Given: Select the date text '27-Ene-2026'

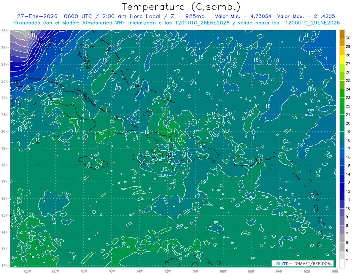Looking at the screenshot, I should tap(37, 16).
